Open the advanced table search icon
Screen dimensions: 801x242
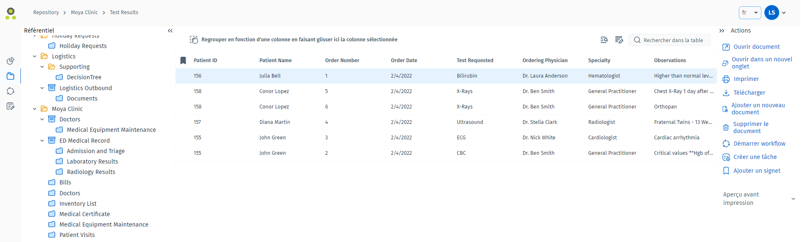point(604,40)
